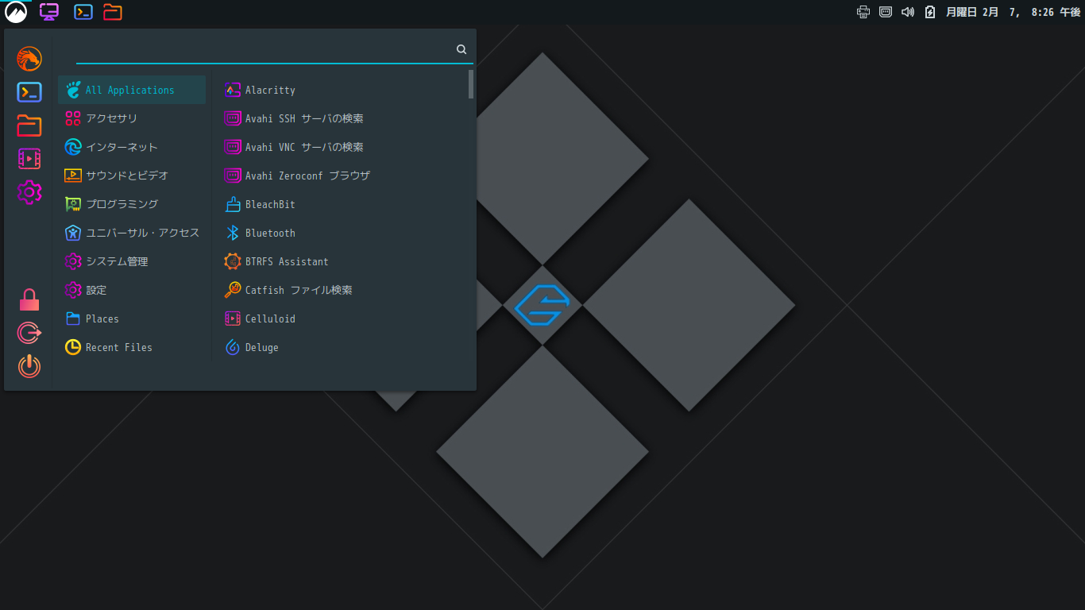Open the folder favorite in menu sidebar

(x=29, y=125)
